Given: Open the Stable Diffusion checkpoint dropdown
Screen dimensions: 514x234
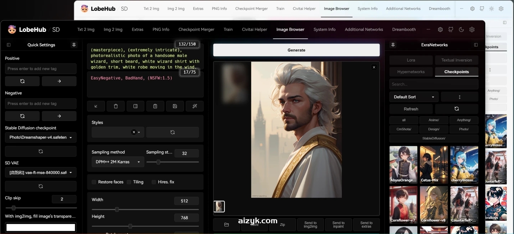Looking at the screenshot, I should point(40,137).
